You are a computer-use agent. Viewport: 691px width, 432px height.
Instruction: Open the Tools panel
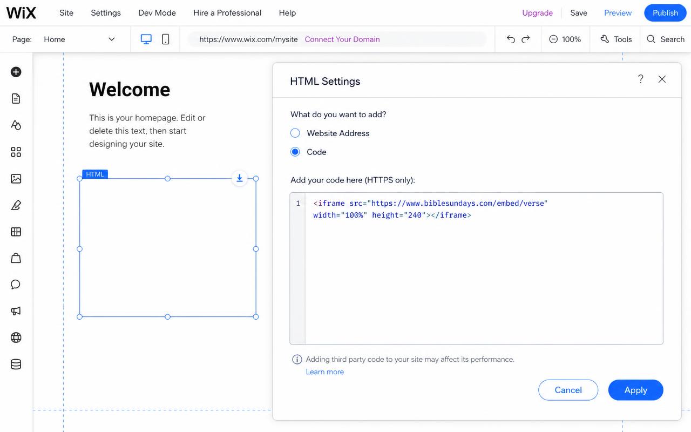pos(616,39)
